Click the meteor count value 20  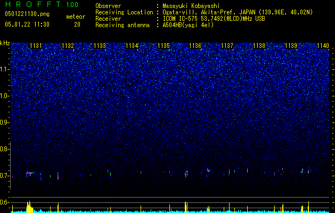77,24
